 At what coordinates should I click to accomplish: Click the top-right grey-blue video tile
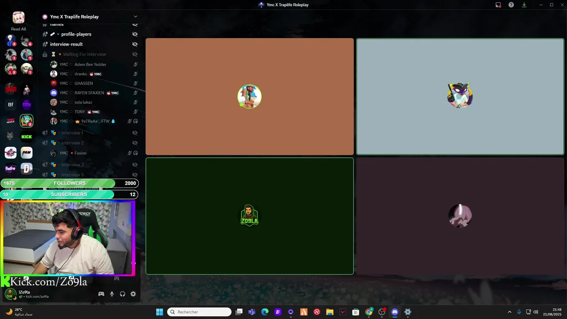460,97
